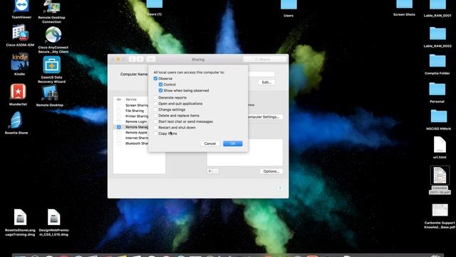Select the Calendar 2017-18.pdf file
Image resolution: width=456 pixels, height=257 pixels.
pyautogui.click(x=440, y=176)
